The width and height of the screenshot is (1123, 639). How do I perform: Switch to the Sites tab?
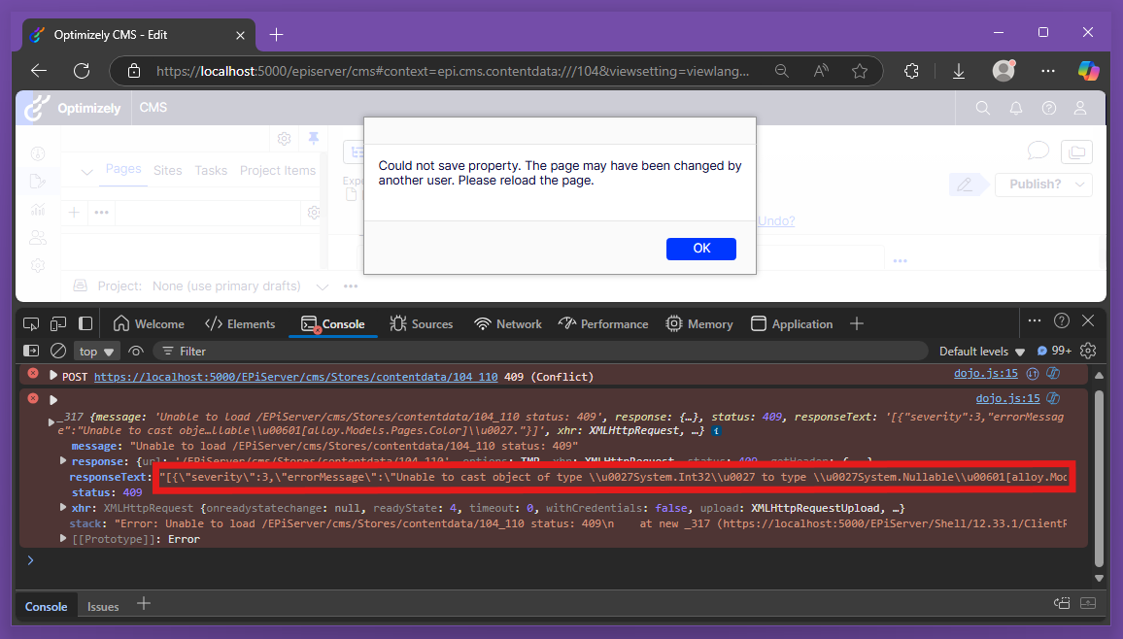pos(168,170)
